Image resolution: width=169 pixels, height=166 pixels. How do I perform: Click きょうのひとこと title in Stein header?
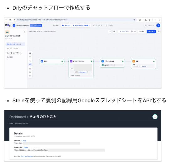coord(43,117)
